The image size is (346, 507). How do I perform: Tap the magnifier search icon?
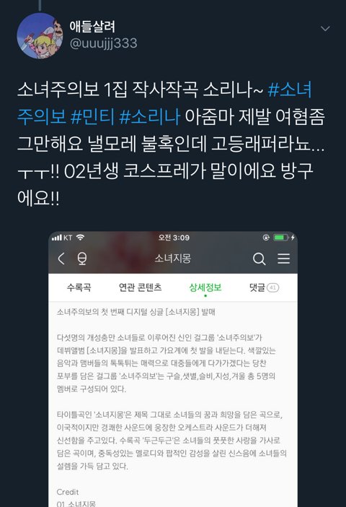(259, 259)
